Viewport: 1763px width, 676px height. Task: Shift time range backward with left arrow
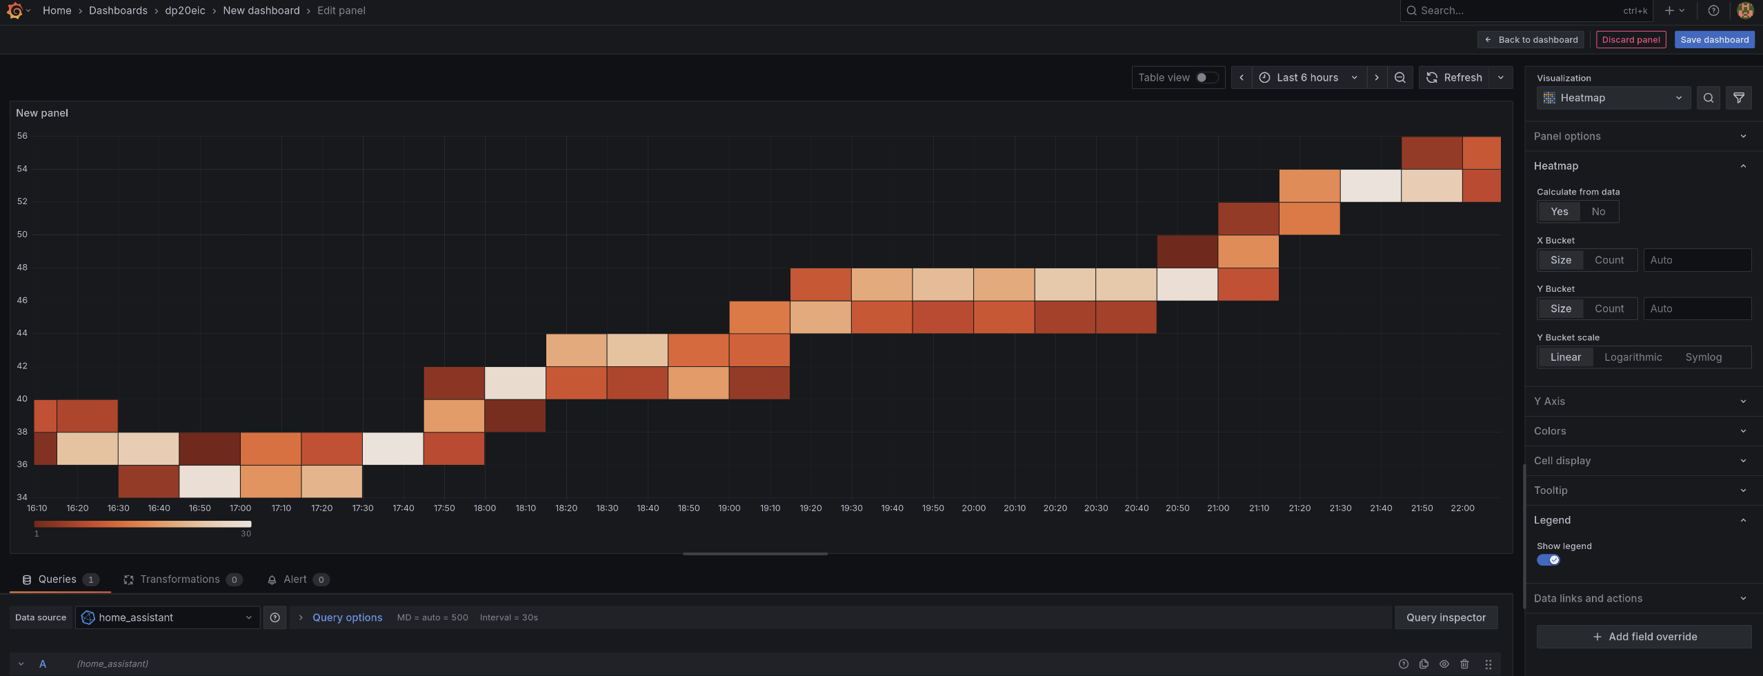coord(1241,77)
